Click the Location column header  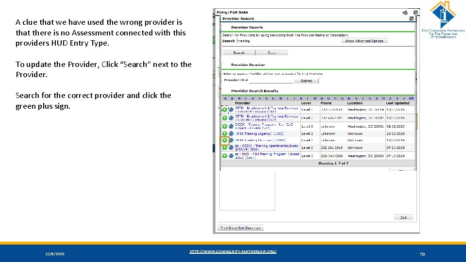coord(354,103)
